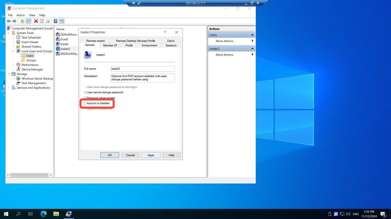Image resolution: width=391 pixels, height=219 pixels.
Task: Open the Device Manager node
Action: pyautogui.click(x=32, y=70)
